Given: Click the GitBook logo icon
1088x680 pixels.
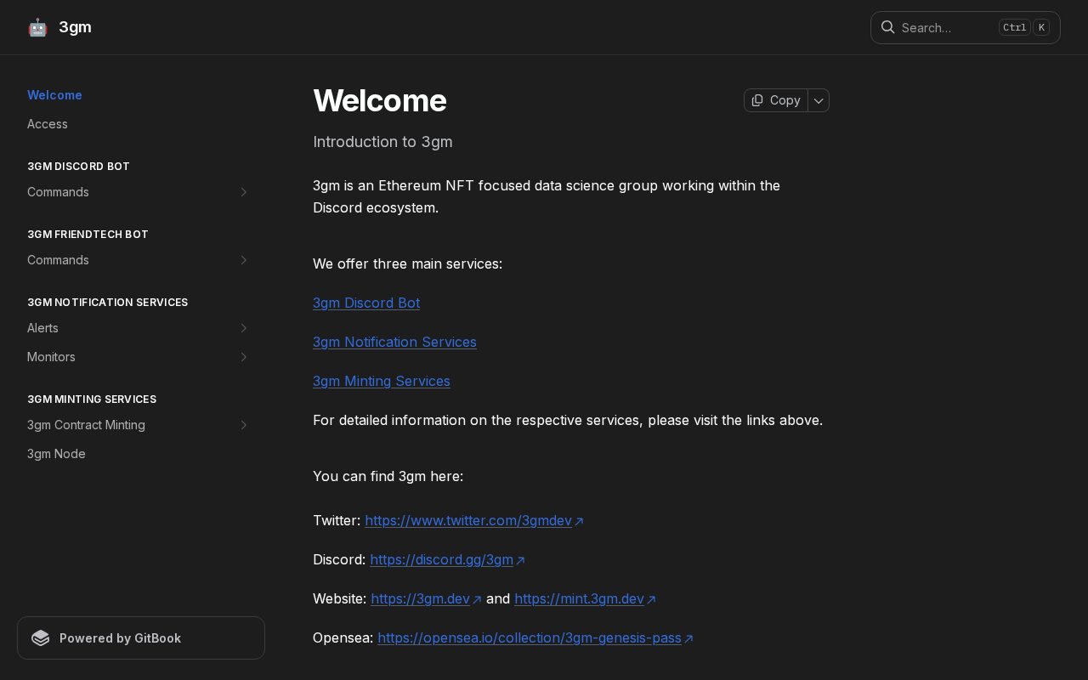Looking at the screenshot, I should (41, 638).
